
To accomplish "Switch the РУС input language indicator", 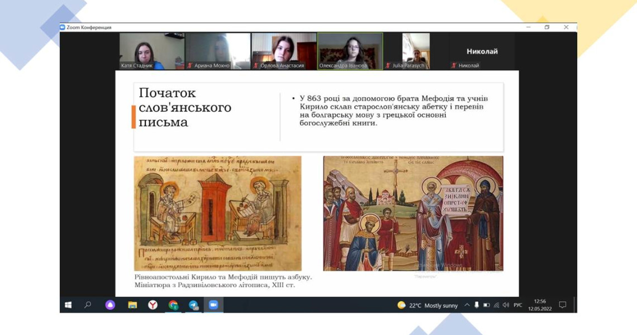I will (518, 305).
